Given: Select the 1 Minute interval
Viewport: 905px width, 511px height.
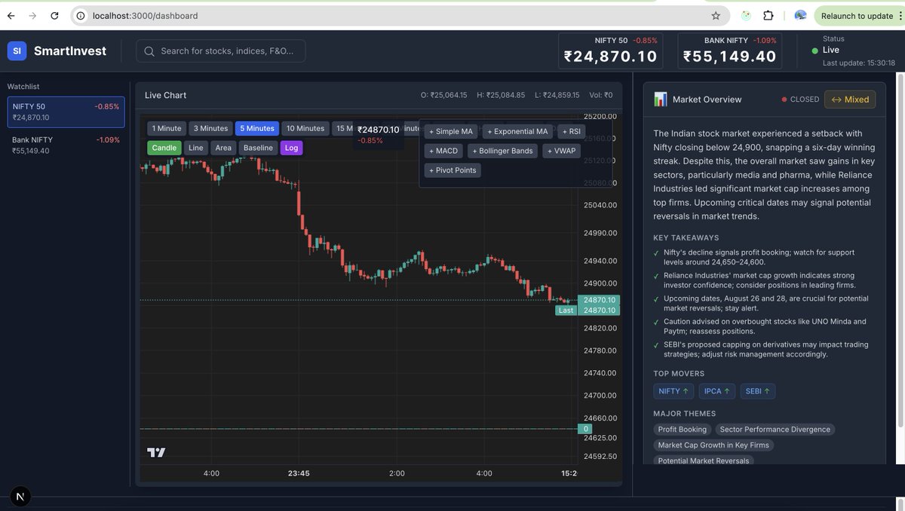Looking at the screenshot, I should (167, 128).
